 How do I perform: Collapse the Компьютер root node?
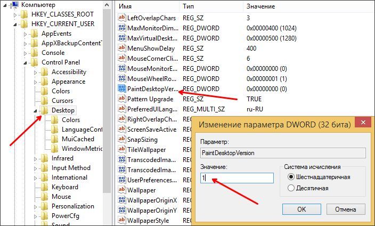point(5,5)
